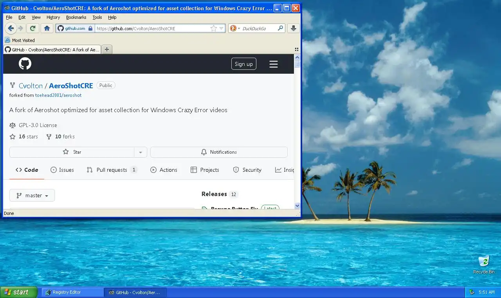Viewport: 501px width, 298px height.
Task: Follow the toehead2001/aeroshot fork source link
Action: tap(58, 95)
